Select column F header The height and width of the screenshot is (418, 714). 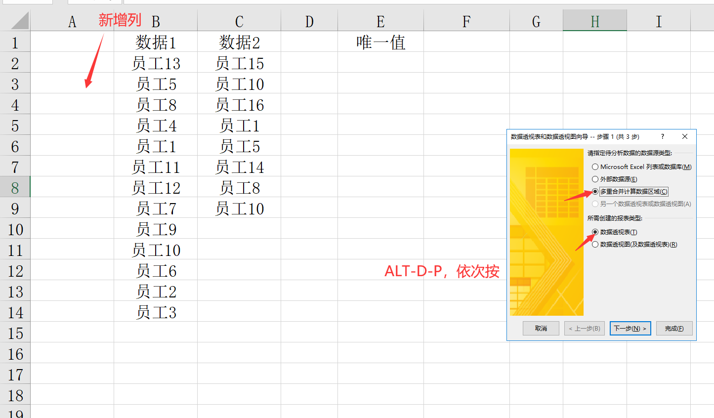(466, 22)
